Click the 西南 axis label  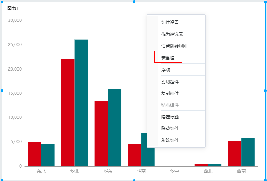241,171
